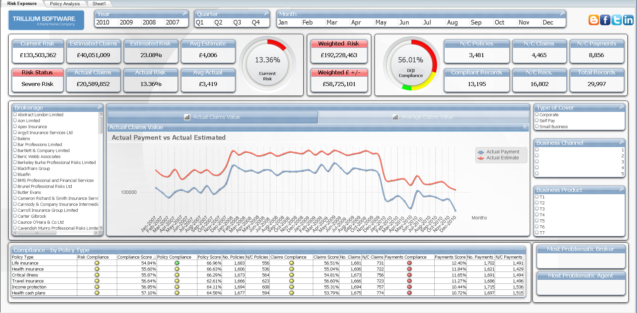Check the T1 business product
The width and height of the screenshot is (637, 313).
537,197
